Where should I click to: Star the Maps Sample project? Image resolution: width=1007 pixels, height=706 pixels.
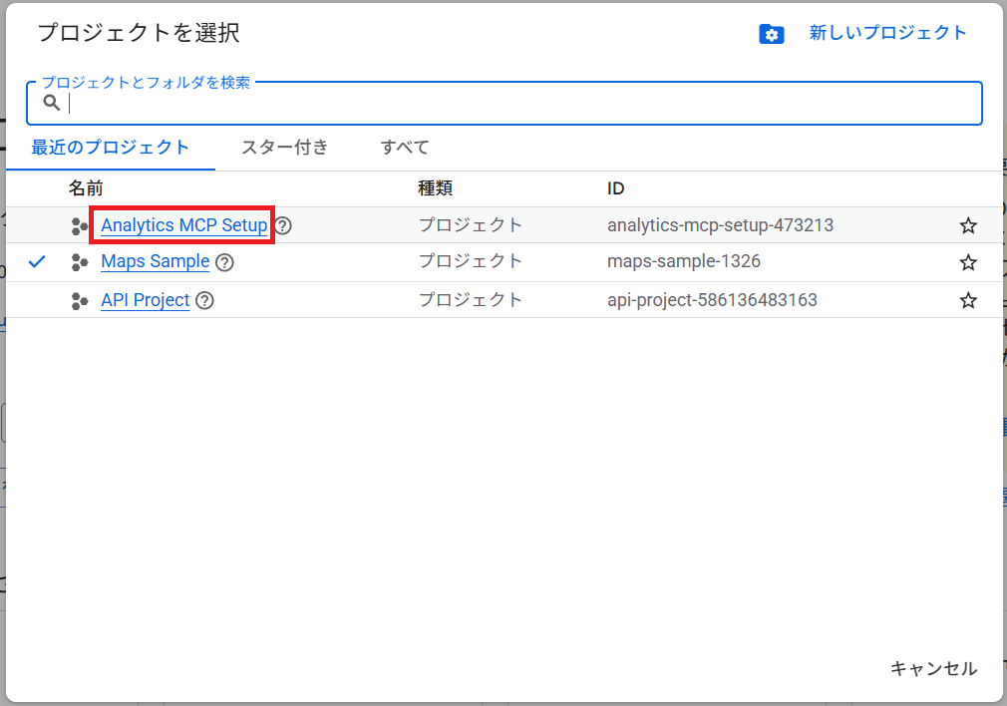[x=967, y=262]
